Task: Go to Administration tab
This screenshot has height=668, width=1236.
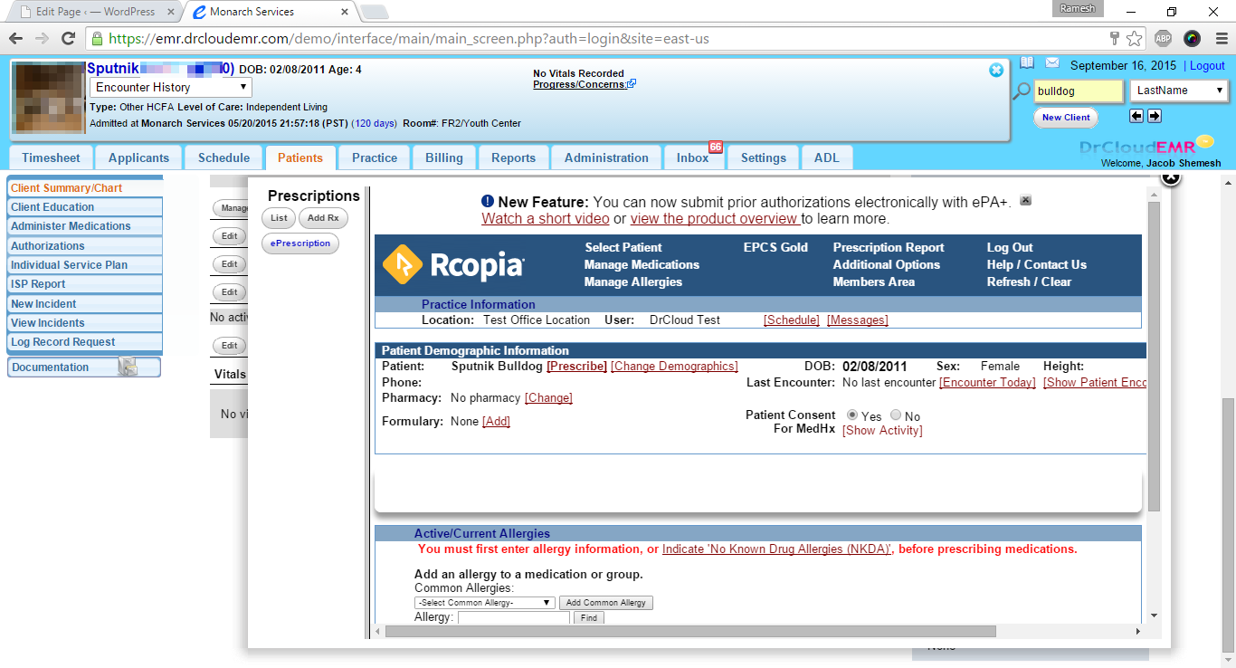Action: click(606, 157)
